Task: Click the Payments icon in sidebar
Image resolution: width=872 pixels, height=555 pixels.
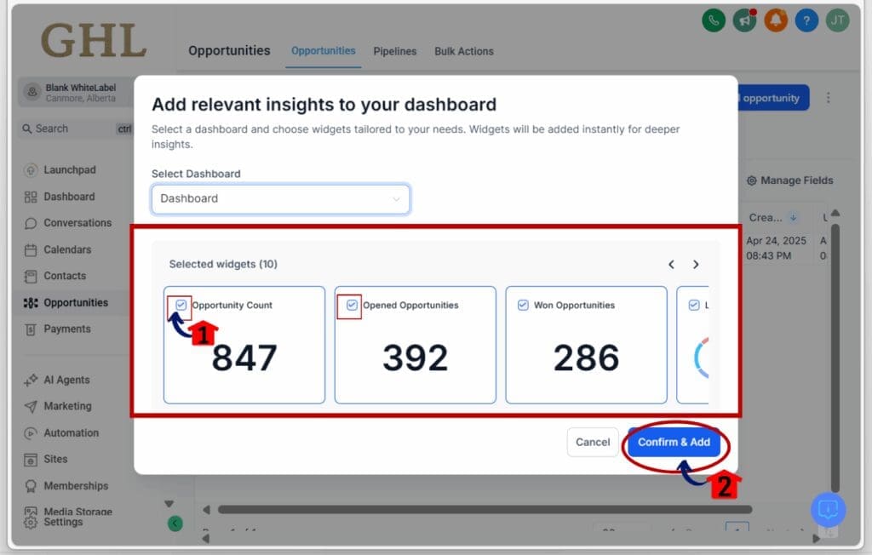Action: [31, 329]
